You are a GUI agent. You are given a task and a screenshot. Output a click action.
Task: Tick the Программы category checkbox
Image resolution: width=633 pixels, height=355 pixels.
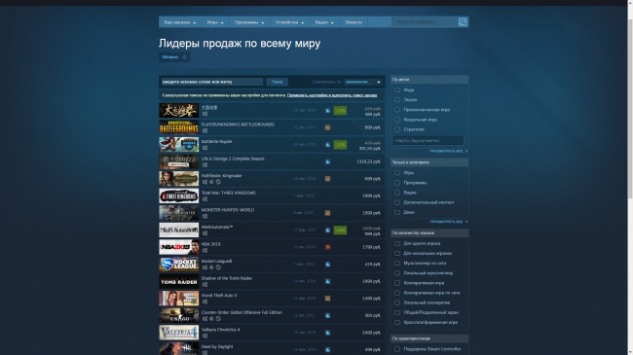pos(397,183)
